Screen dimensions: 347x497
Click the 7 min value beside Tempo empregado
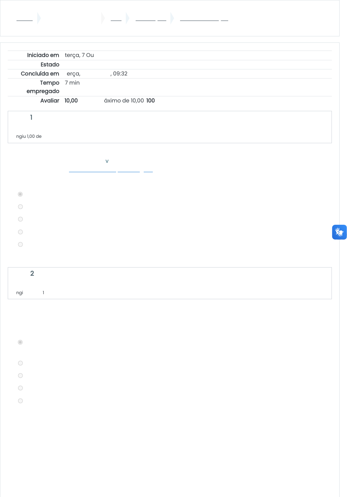tap(72, 83)
